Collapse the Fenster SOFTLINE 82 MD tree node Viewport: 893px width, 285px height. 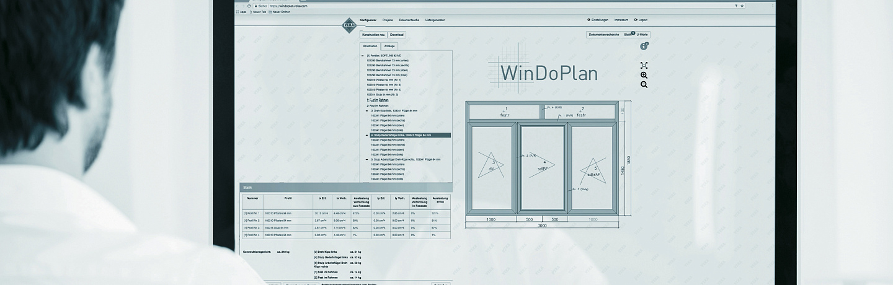pyautogui.click(x=363, y=55)
